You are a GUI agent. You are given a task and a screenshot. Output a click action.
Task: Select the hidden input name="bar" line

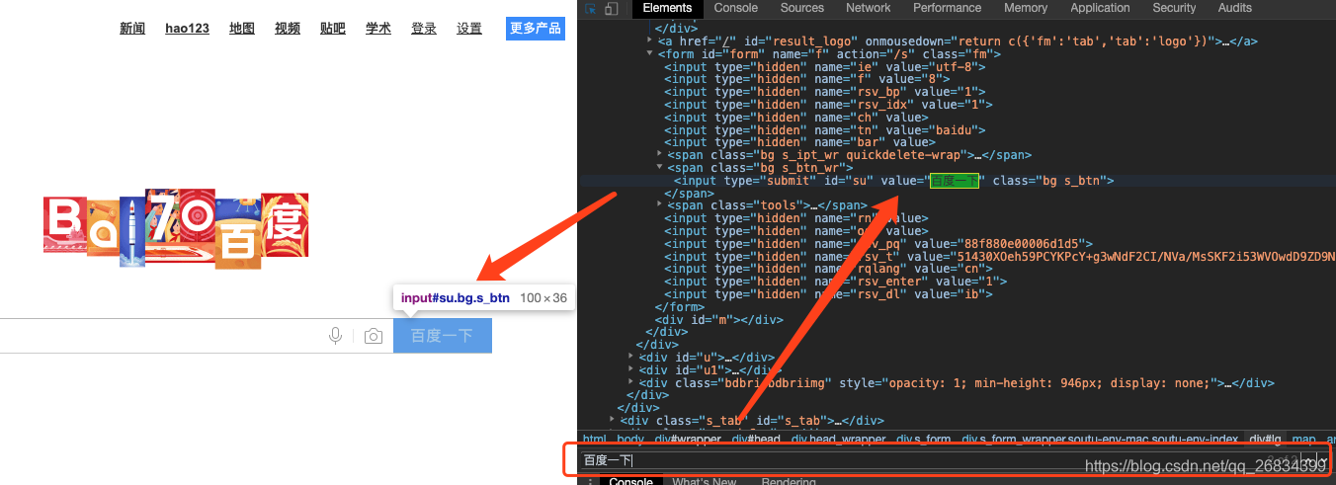coord(798,143)
